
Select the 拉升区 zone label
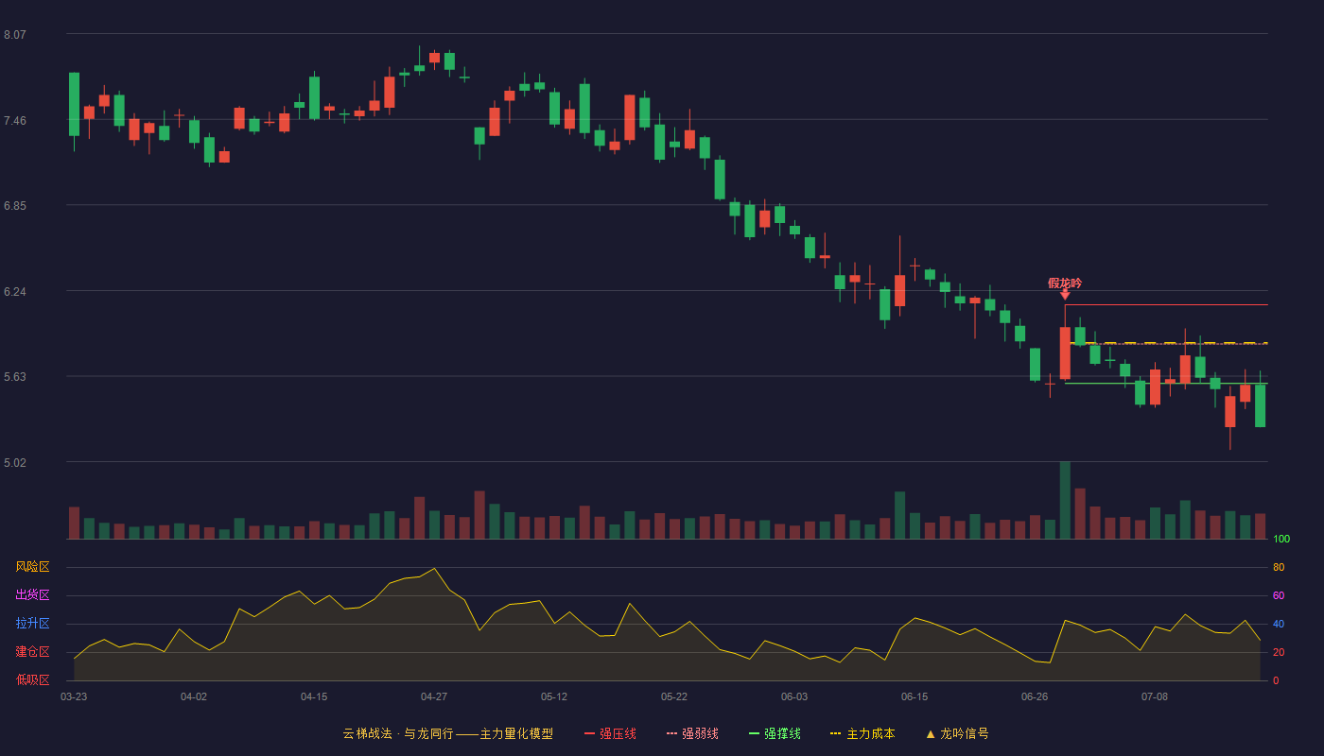click(32, 624)
